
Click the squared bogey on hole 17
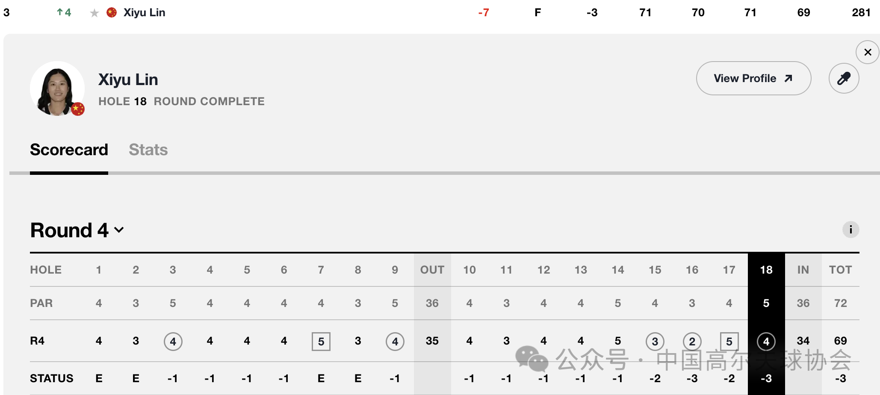tap(729, 342)
